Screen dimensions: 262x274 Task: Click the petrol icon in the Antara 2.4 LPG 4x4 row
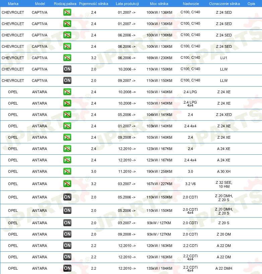pos(67,103)
